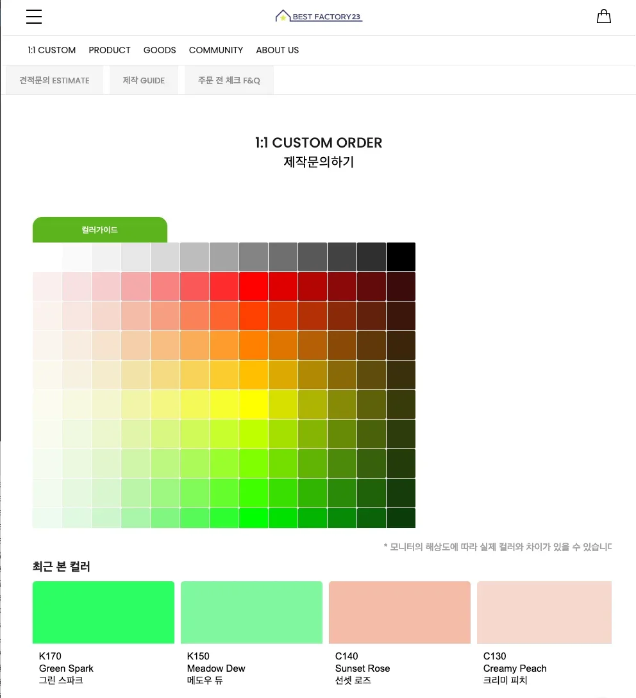
Task: Open the hamburger menu icon
Action: point(34,17)
